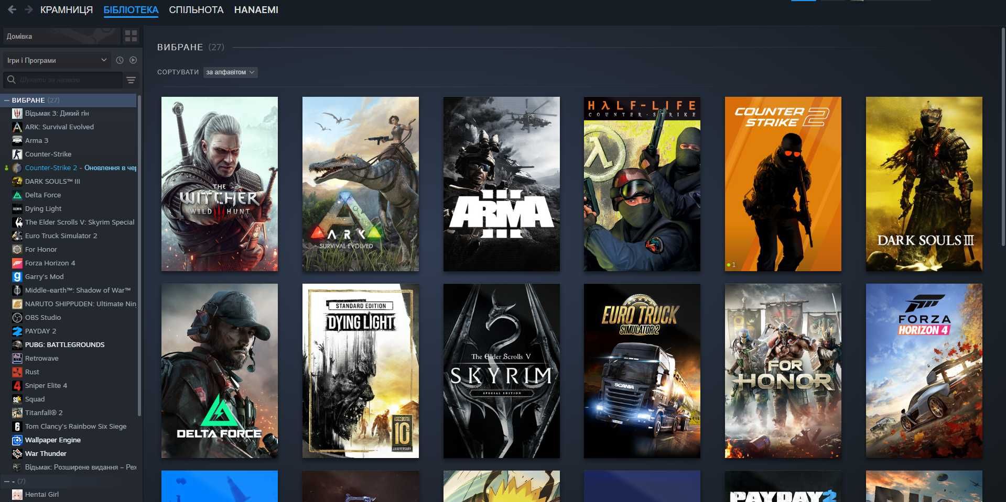The width and height of the screenshot is (1006, 502).
Task: Open the КРАМНИЦЯ tab
Action: [67, 10]
